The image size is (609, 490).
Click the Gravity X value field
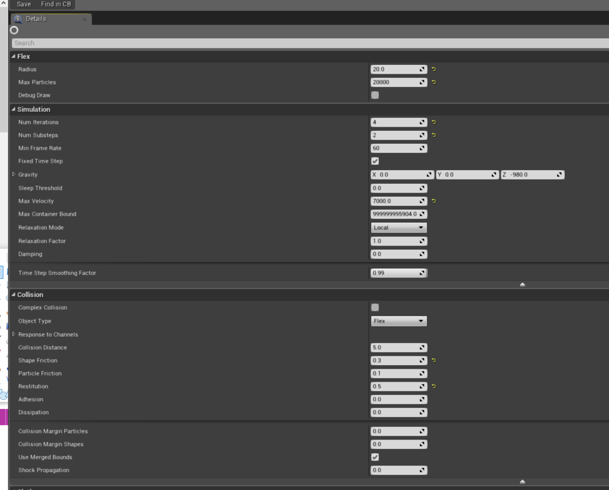pyautogui.click(x=402, y=175)
